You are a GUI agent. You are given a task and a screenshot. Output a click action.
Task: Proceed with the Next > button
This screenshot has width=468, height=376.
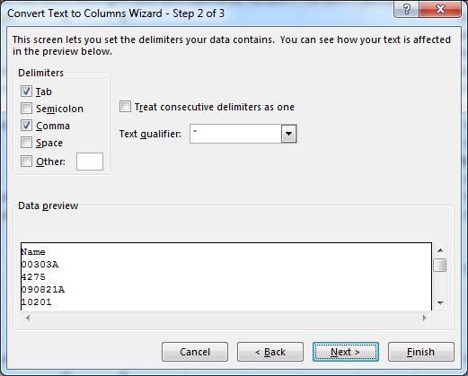[x=346, y=352]
